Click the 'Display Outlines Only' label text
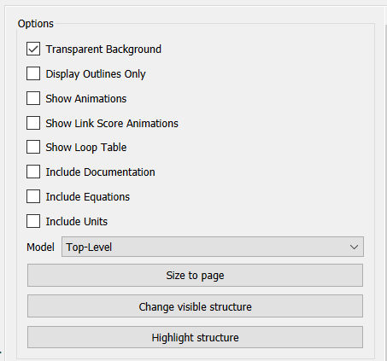This screenshot has height=361, width=387. (96, 74)
